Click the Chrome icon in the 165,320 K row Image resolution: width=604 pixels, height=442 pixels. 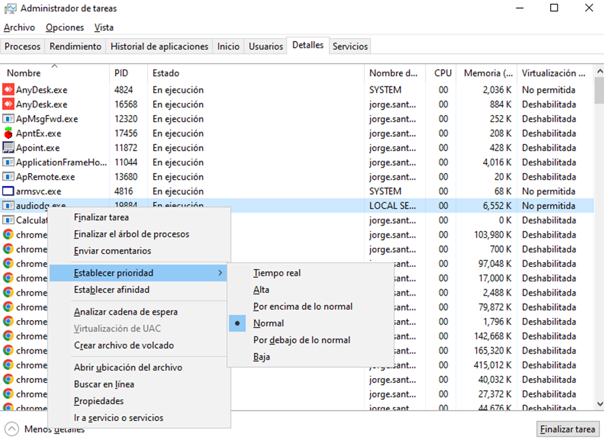point(8,351)
